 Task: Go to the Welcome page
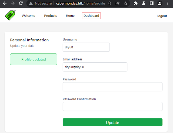click(x=28, y=16)
